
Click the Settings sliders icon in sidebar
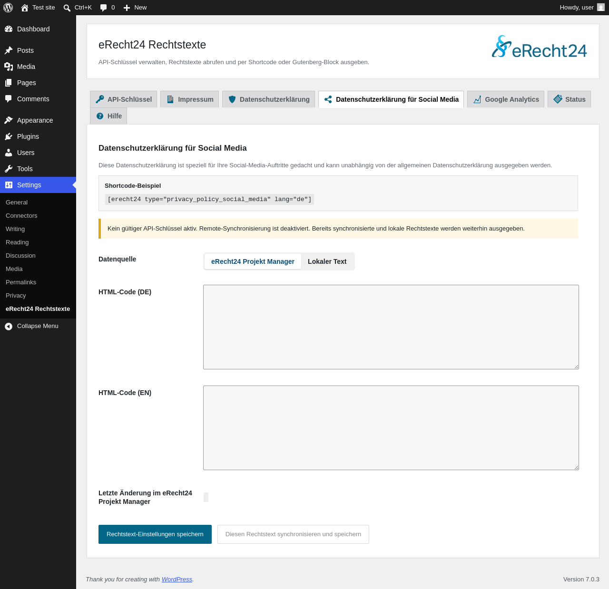(9, 185)
